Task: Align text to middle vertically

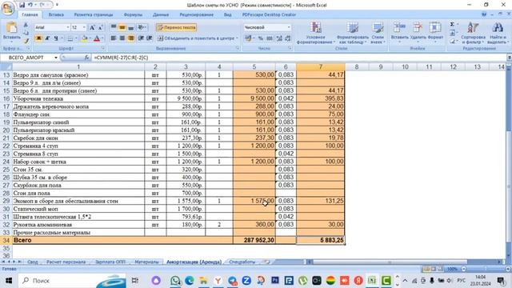Action: (x=122, y=27)
